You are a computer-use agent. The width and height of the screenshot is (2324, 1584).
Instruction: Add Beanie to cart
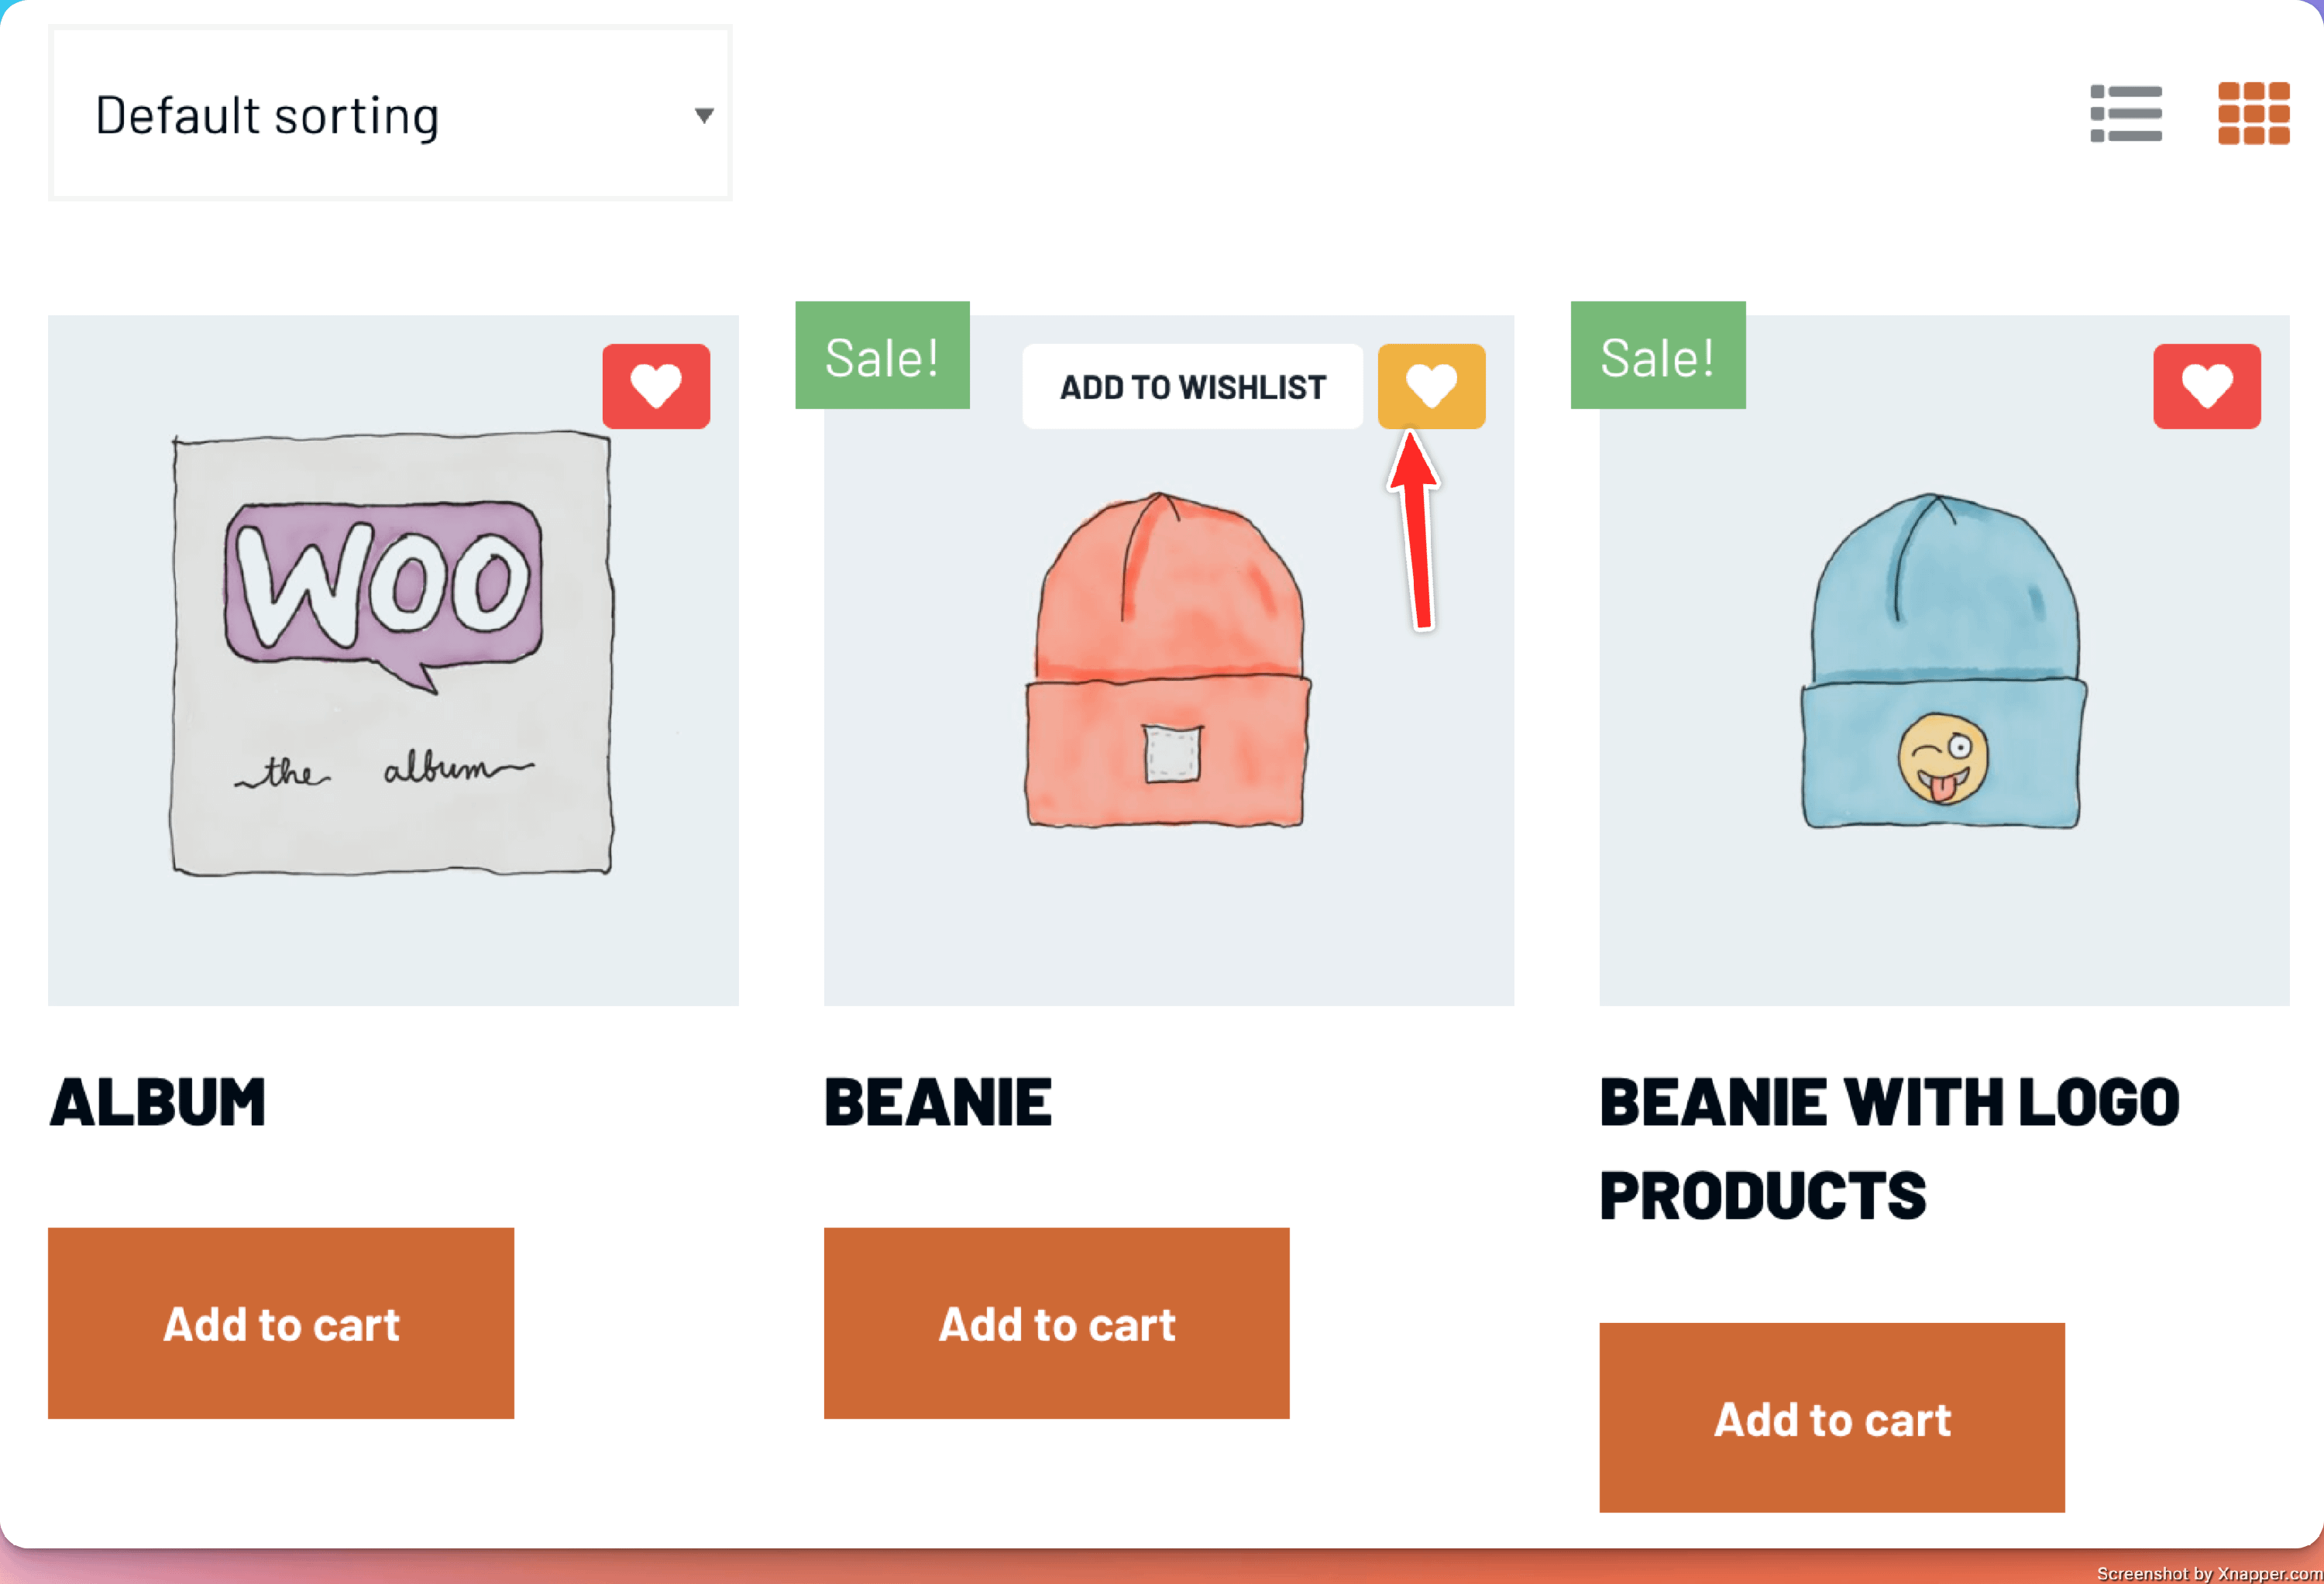[1056, 1323]
